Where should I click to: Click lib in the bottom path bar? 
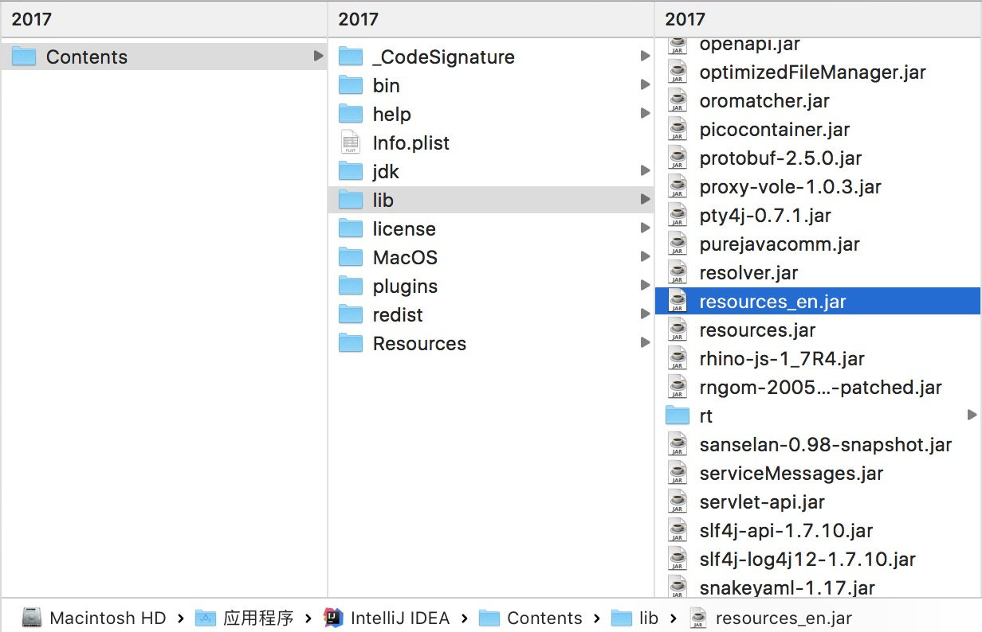pyautogui.click(x=649, y=617)
